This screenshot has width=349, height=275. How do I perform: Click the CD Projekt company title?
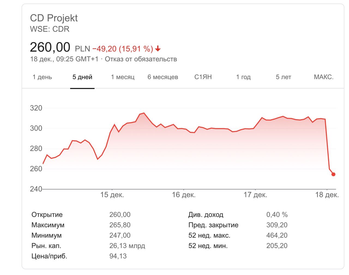[x=54, y=18]
